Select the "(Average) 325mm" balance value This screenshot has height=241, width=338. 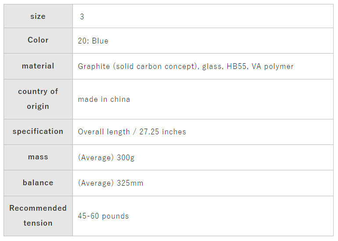pos(111,183)
